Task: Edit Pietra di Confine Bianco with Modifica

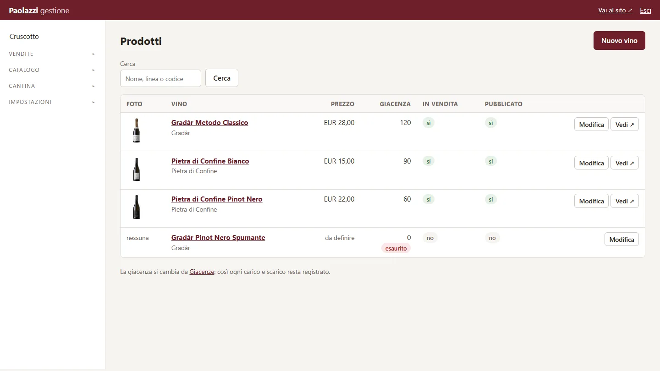Action: pyautogui.click(x=591, y=163)
